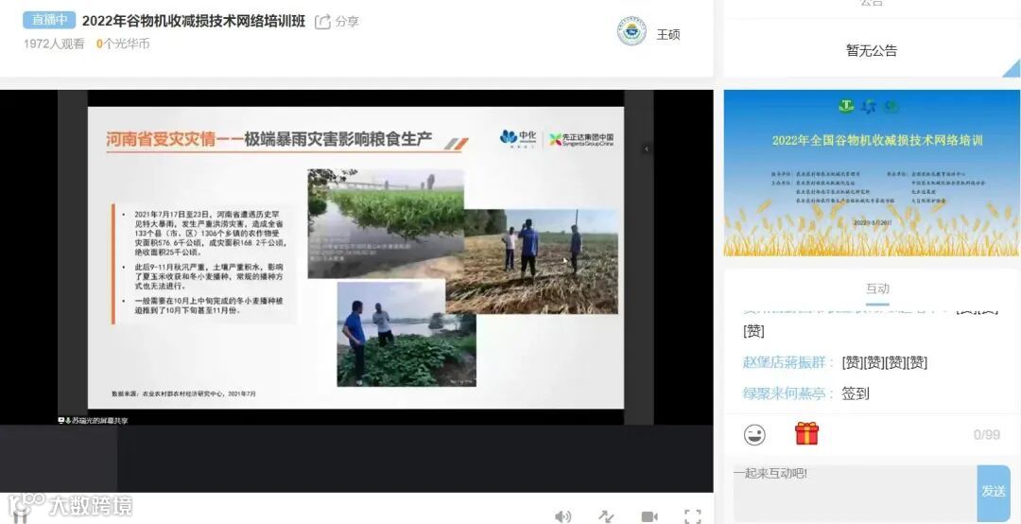Viewport: 1021px width, 524px height.
Task: Click the 分享 share icon
Action: coord(323,22)
